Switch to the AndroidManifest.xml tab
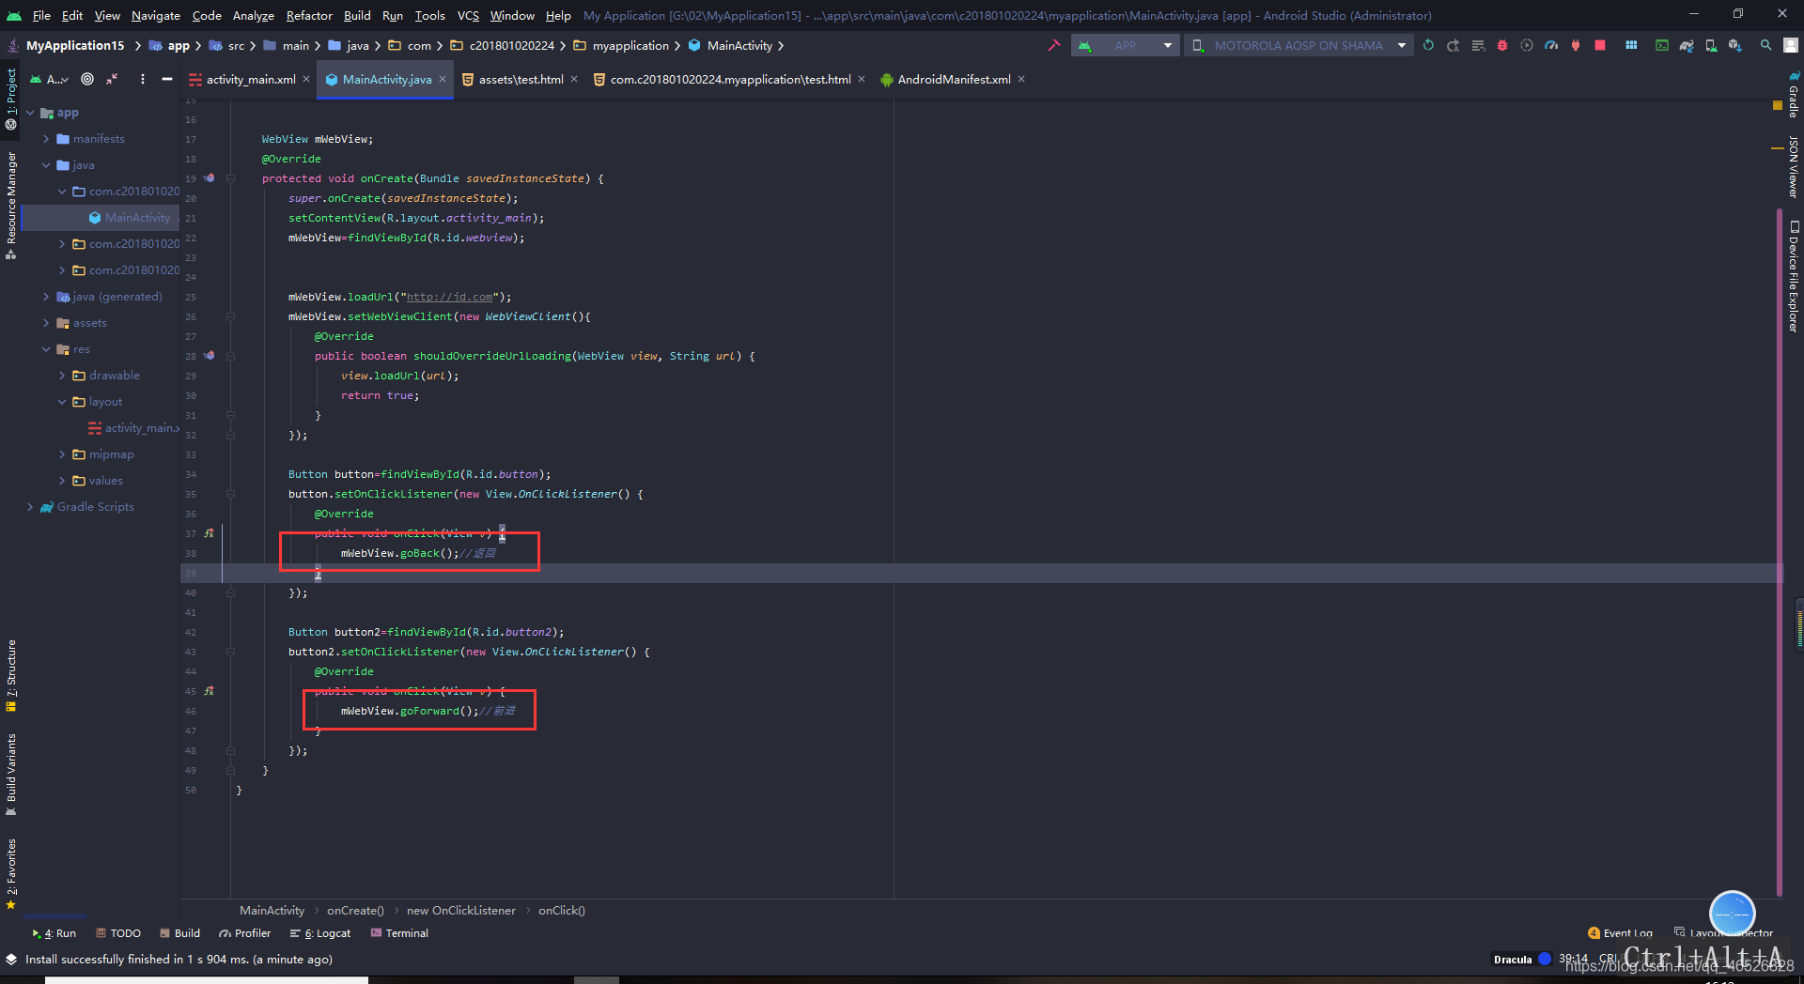The width and height of the screenshot is (1804, 984). [x=954, y=79]
